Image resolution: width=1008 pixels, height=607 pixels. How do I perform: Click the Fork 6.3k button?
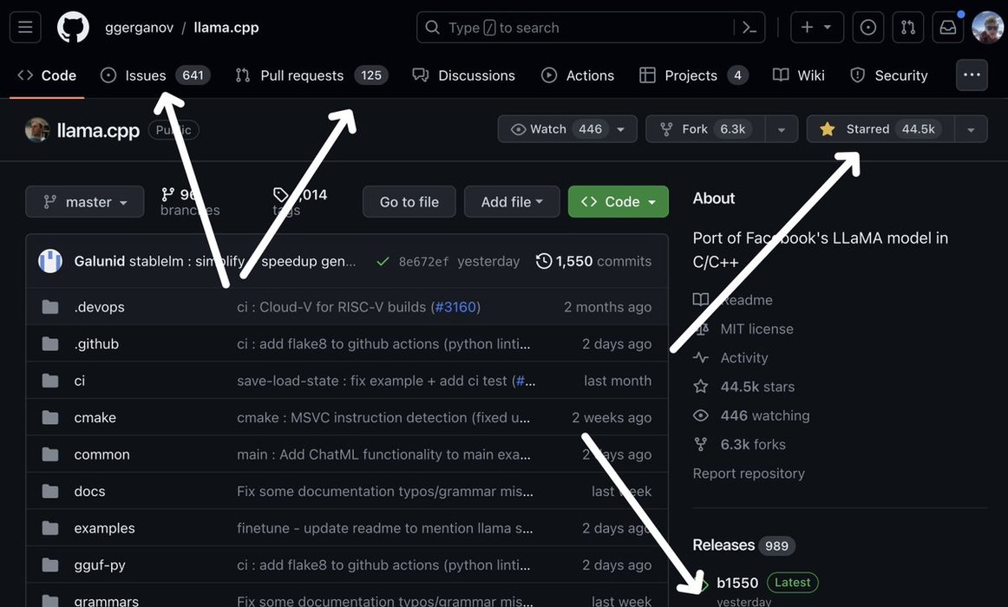[705, 129]
